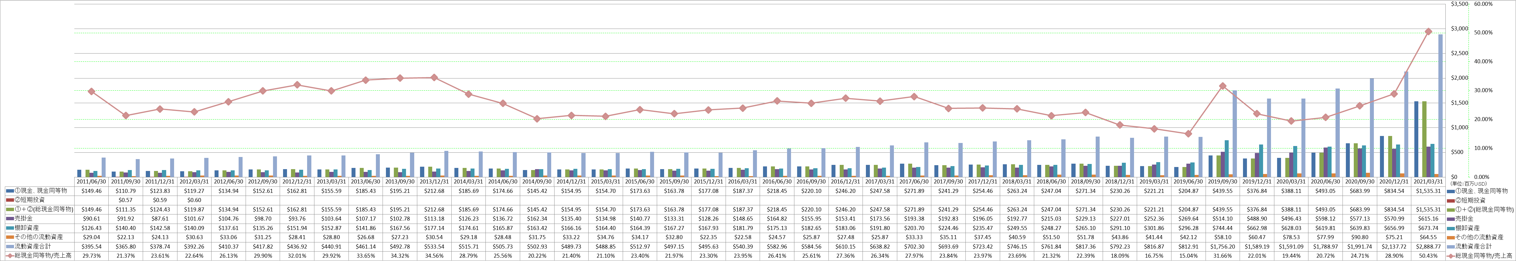The height and width of the screenshot is (261, 1516).
Task: Select the 2020/12/31 date header
Action: (1394, 182)
